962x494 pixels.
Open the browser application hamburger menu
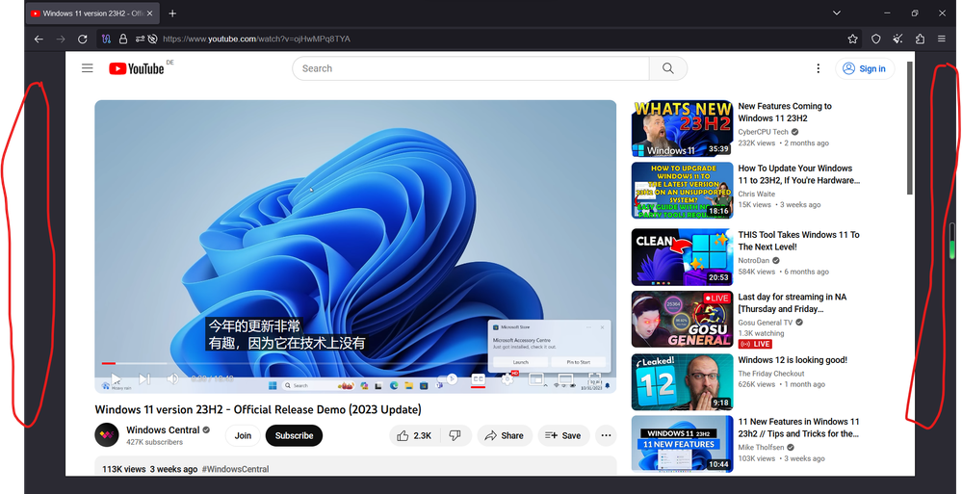pos(941,39)
